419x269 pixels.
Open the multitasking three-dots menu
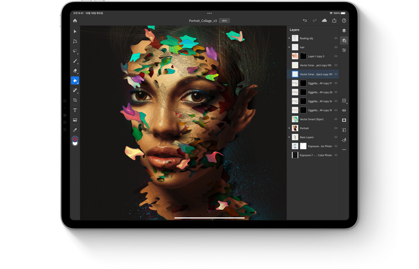pyautogui.click(x=210, y=13)
